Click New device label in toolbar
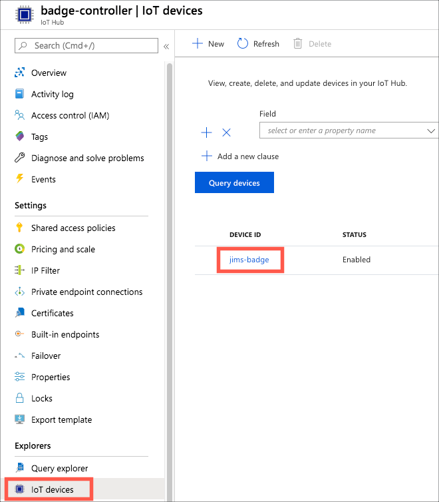The image size is (439, 502). pos(216,44)
